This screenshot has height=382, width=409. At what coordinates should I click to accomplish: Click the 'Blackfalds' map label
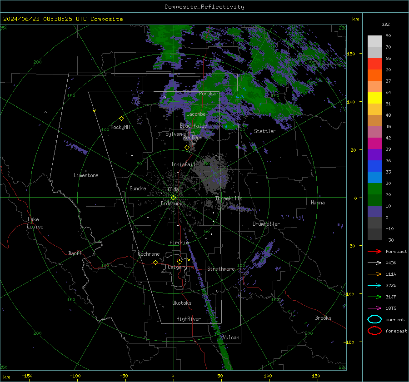pyautogui.click(x=193, y=126)
